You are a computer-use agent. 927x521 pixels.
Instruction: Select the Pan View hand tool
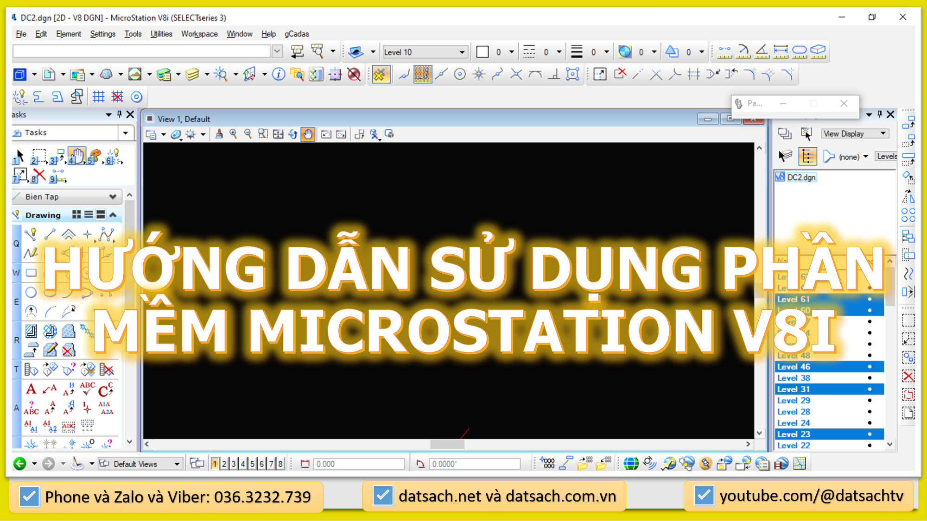click(x=308, y=134)
